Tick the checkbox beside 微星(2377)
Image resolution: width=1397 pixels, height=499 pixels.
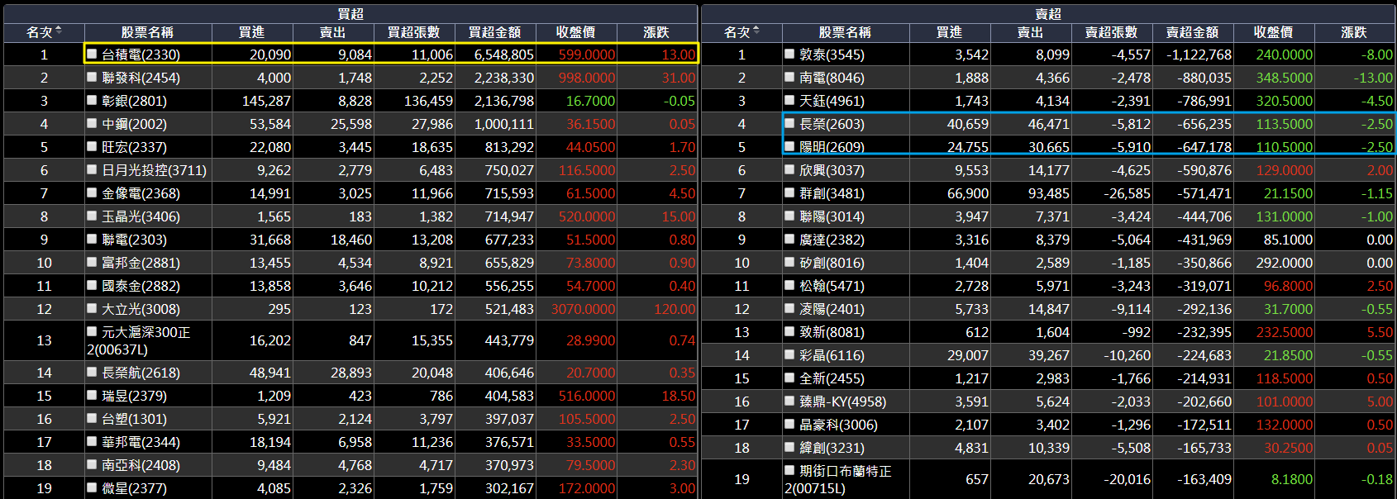coord(93,487)
